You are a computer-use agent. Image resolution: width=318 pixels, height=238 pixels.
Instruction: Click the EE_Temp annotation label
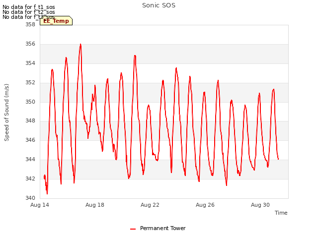point(56,21)
